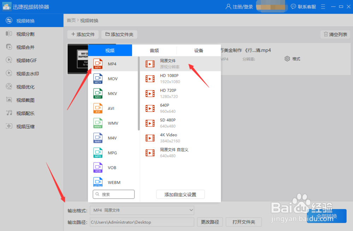353x231 pixels.
Task: Click the format search input field
Action: (113, 194)
